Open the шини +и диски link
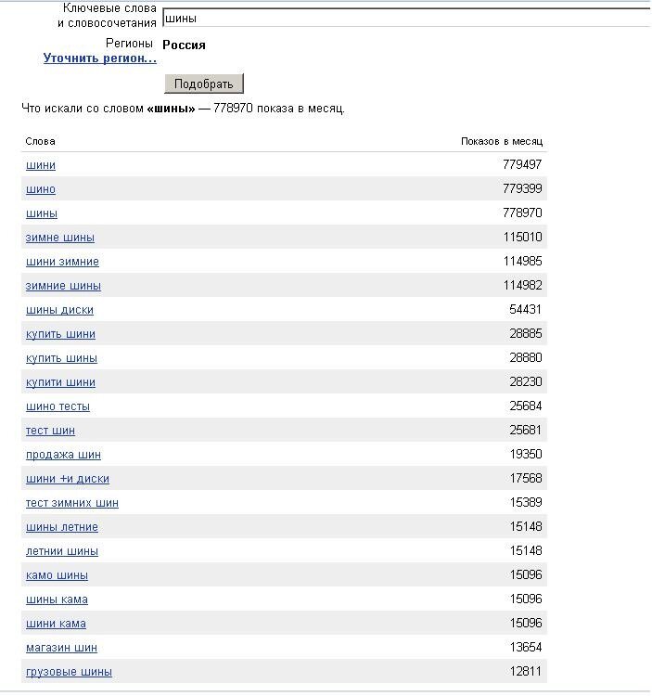 [x=68, y=479]
